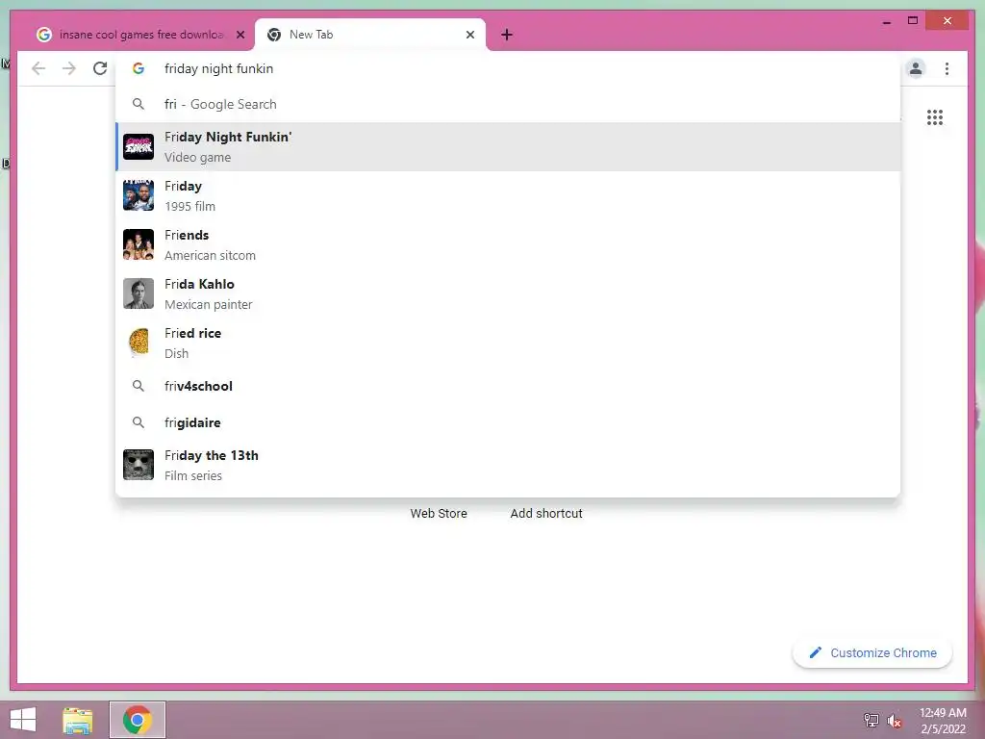This screenshot has height=739, width=985.
Task: Select frigidaire search suggestion
Action: click(x=508, y=422)
